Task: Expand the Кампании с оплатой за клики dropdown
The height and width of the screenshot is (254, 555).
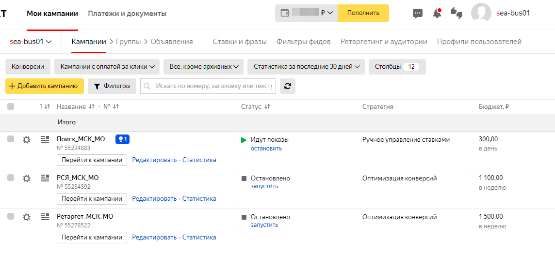Action: (x=107, y=67)
